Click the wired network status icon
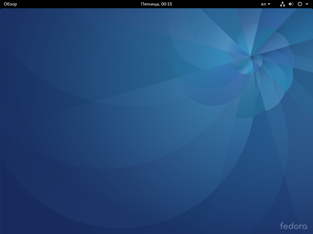The width and height of the screenshot is (313, 234). point(282,4)
